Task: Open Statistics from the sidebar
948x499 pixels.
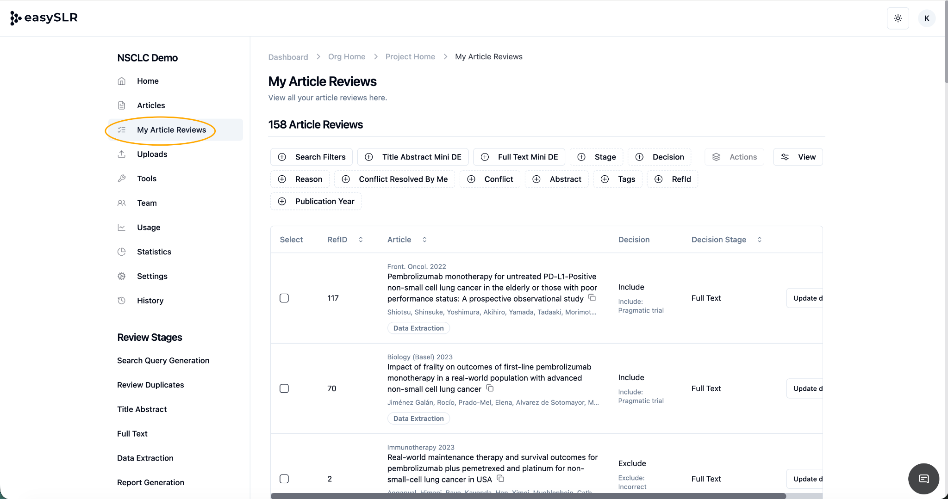Action: tap(154, 252)
